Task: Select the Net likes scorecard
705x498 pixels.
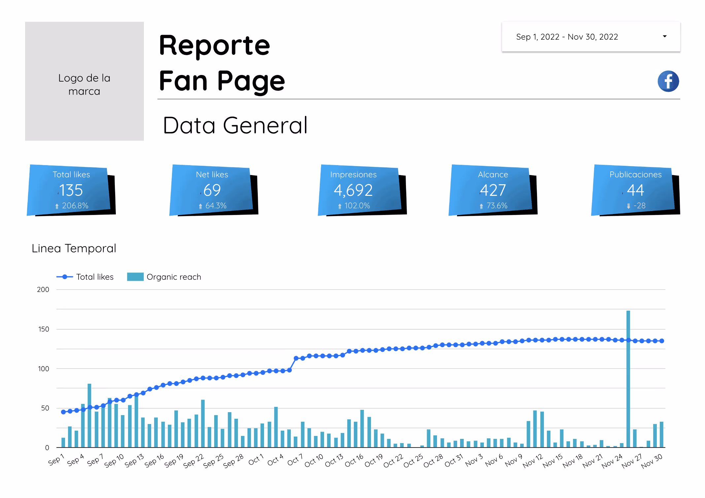Action: point(212,190)
